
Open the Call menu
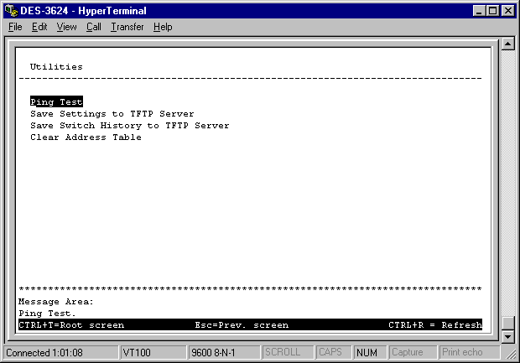point(93,27)
